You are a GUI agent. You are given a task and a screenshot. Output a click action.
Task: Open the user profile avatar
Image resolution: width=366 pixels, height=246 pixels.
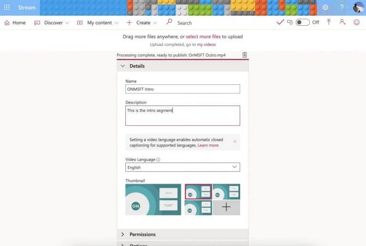coord(358,8)
